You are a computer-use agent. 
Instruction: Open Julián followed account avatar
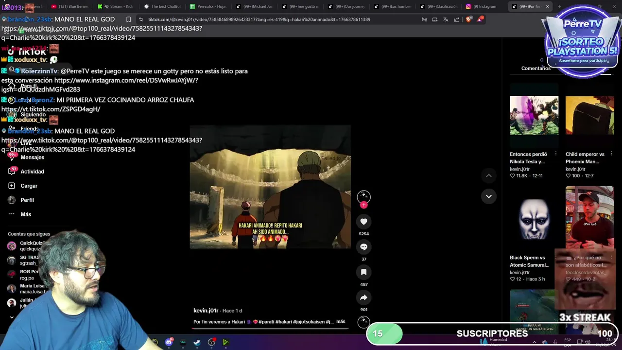point(12,303)
